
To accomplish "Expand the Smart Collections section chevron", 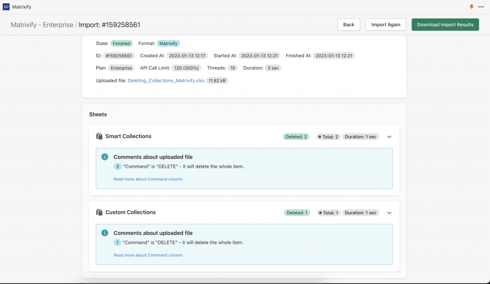I will pyautogui.click(x=389, y=136).
